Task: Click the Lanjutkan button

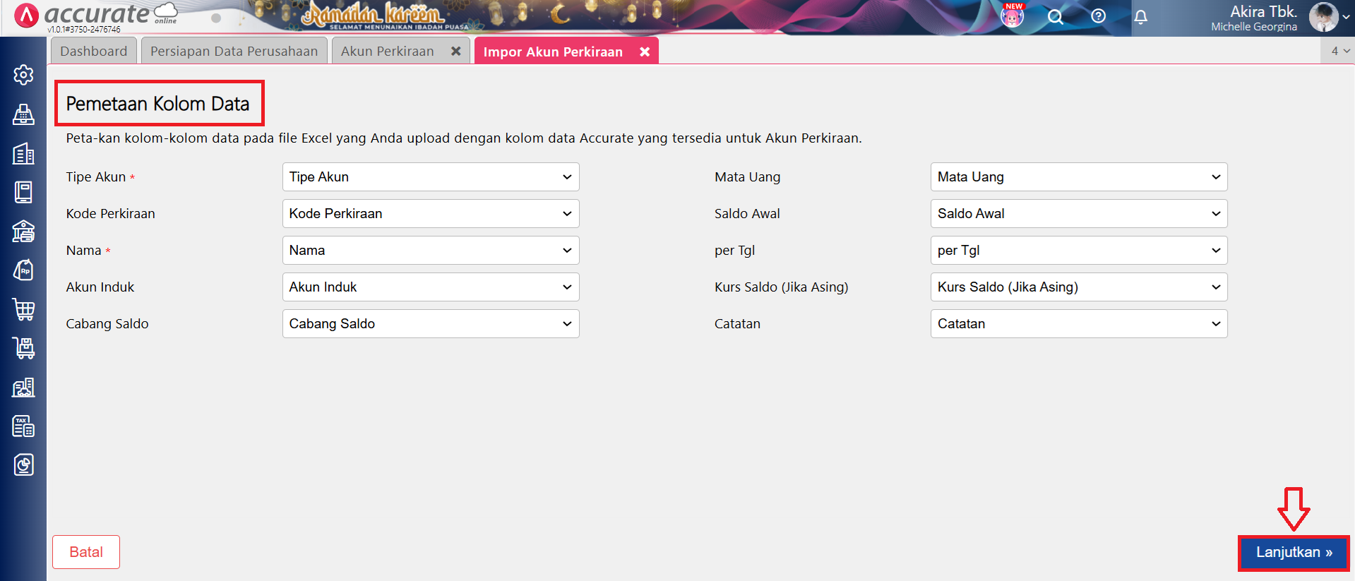Action: pos(1293,553)
